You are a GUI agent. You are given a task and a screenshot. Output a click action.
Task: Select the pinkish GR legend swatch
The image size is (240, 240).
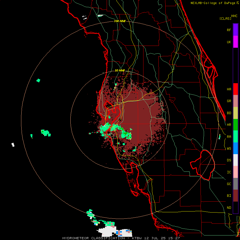(235, 101)
